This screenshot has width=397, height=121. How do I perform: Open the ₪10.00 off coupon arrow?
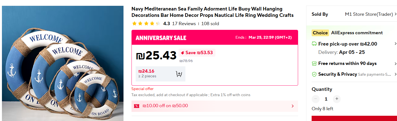tap(293, 106)
